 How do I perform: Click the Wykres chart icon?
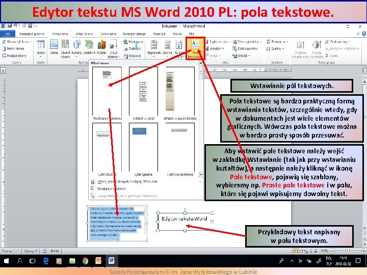[101, 47]
